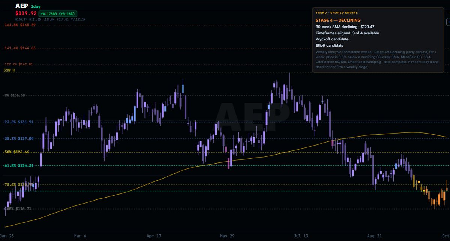
Task: Select the 161.8% $148.89 Fibonacci level label
Action: (x=20, y=25)
